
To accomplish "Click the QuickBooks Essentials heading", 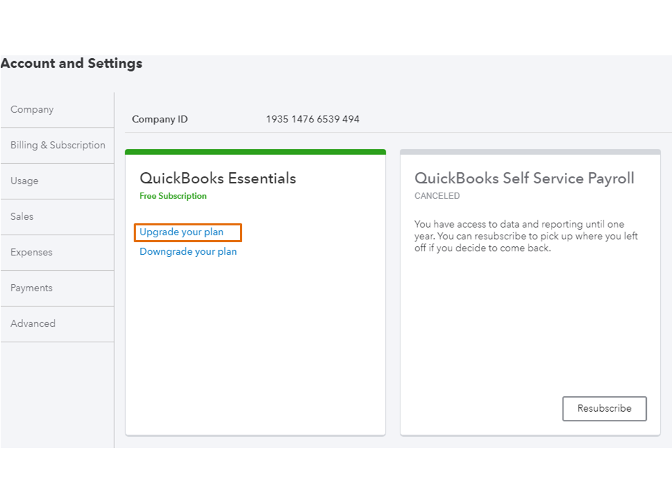I will coord(218,178).
